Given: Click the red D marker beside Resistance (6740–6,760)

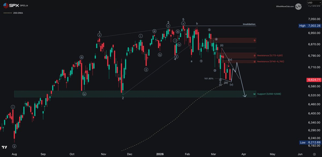Looking at the screenshot, I should (x=254, y=62).
